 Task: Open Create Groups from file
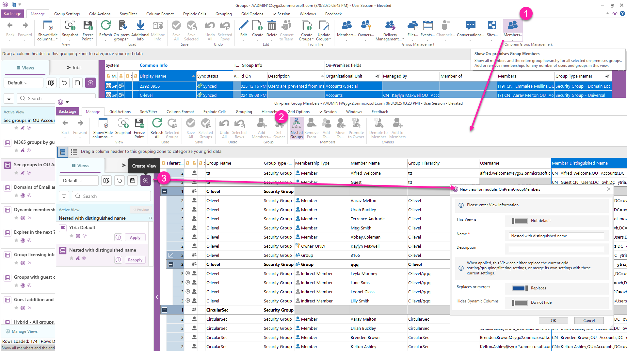[x=306, y=30]
